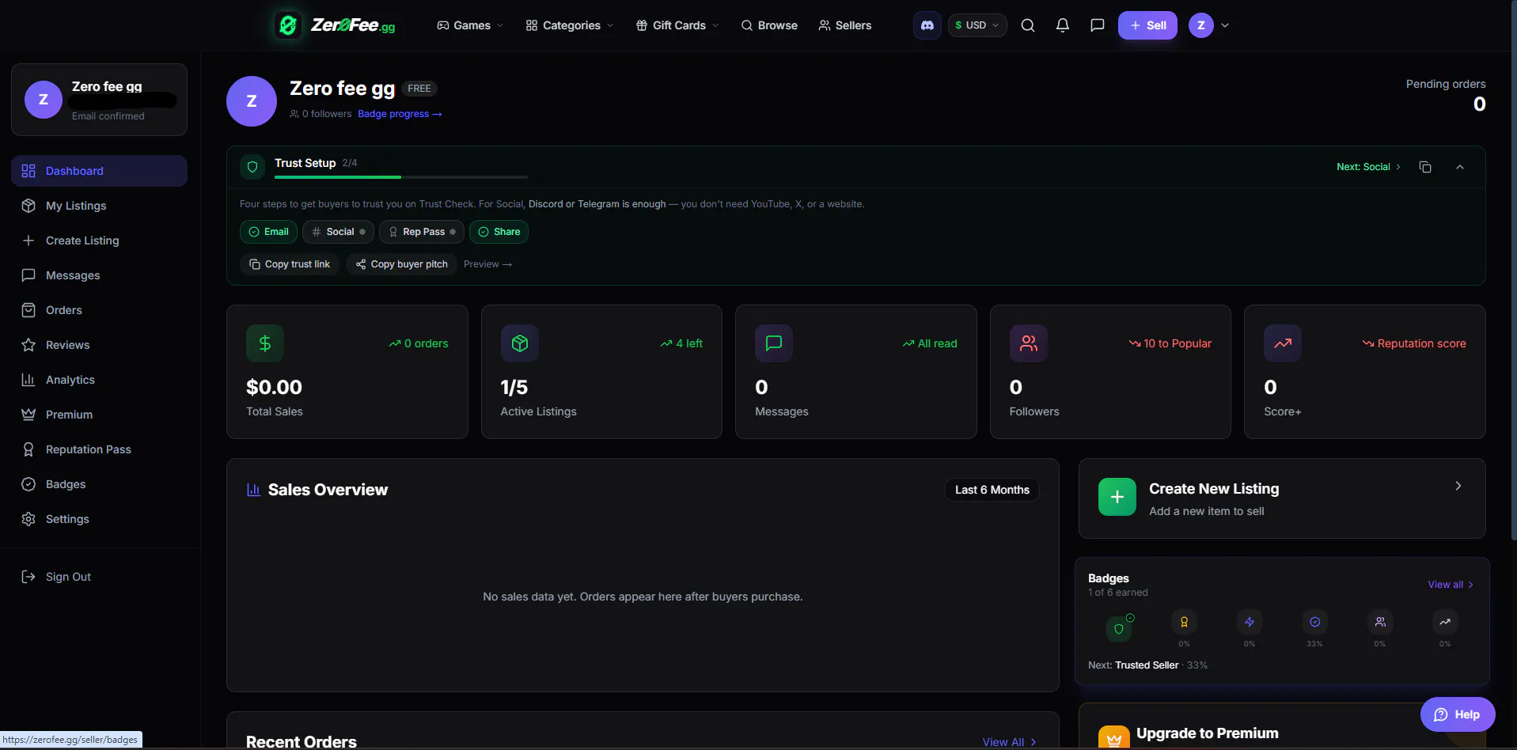
Task: Open the trust Preview link
Action: click(487, 264)
